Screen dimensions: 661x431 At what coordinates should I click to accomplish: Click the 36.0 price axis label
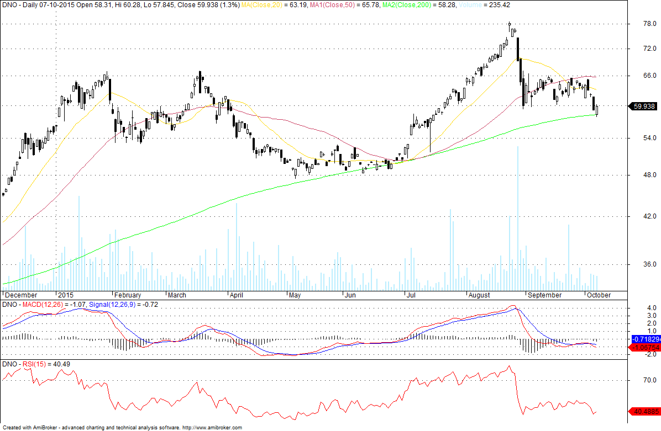click(x=649, y=264)
